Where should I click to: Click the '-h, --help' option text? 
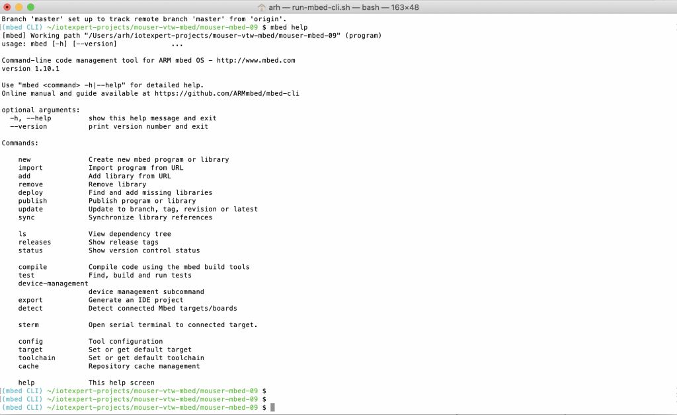coord(30,118)
